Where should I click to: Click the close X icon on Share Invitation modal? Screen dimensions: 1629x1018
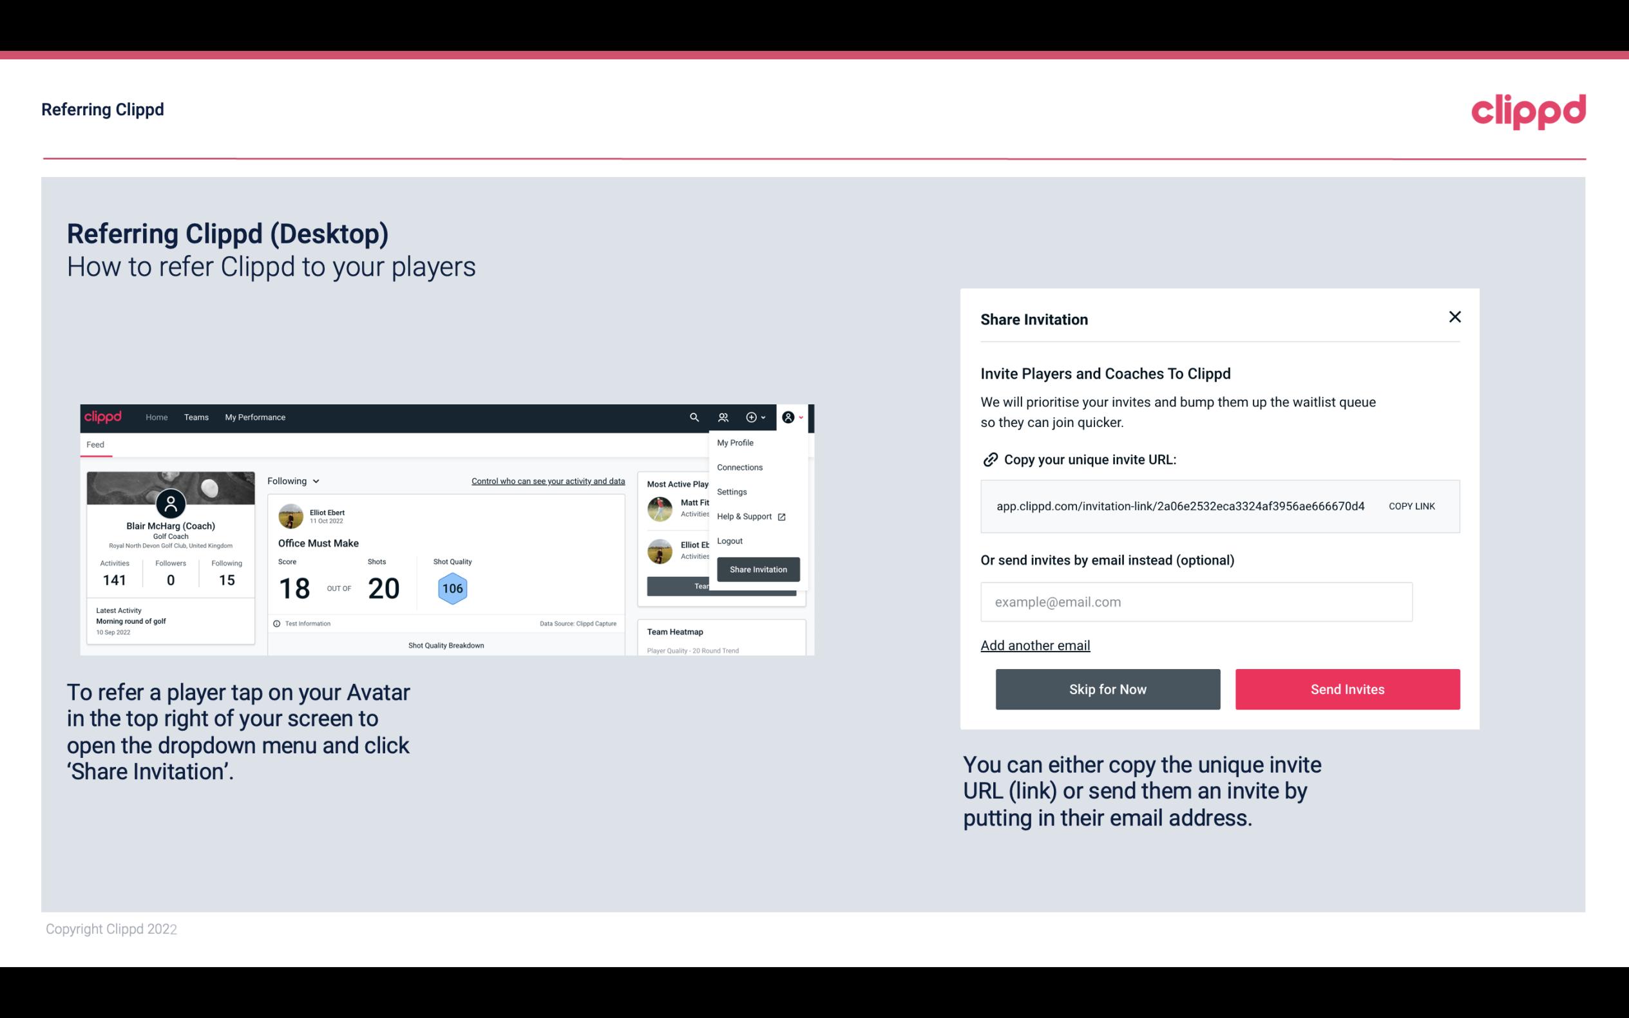(1454, 317)
